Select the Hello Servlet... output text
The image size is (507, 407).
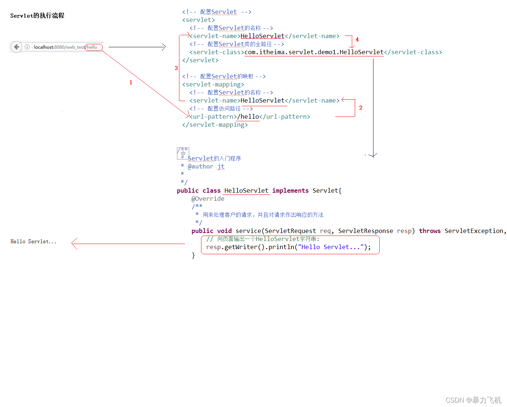(33, 241)
